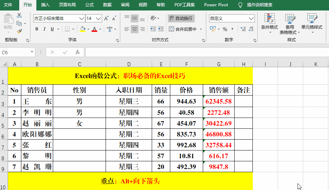Viewport: 329px width, 190px height.
Task: Click the Select All corner triangle
Action: tap(4, 64)
